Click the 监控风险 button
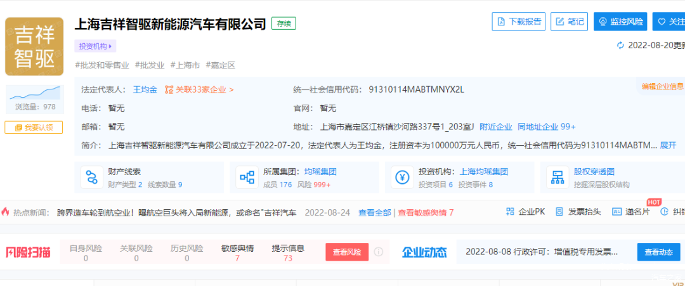The width and height of the screenshot is (685, 286). pyautogui.click(x=620, y=22)
